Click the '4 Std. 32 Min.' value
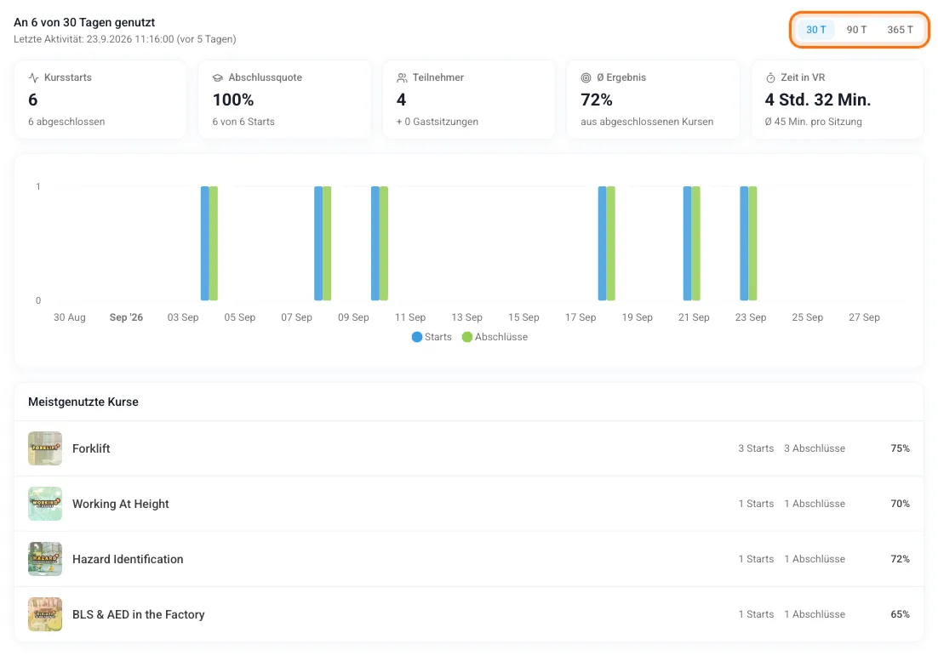 (x=818, y=100)
